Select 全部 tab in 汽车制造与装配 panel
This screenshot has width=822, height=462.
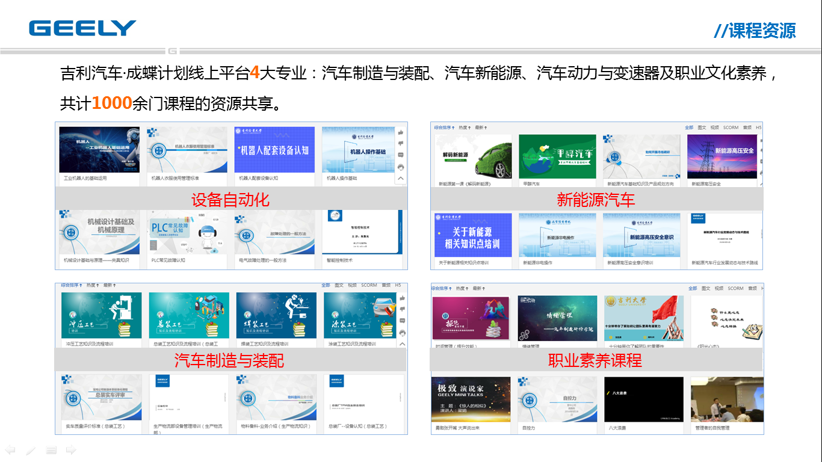326,285
